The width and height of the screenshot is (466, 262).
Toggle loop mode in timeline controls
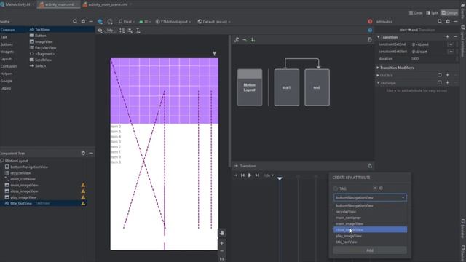point(235,175)
